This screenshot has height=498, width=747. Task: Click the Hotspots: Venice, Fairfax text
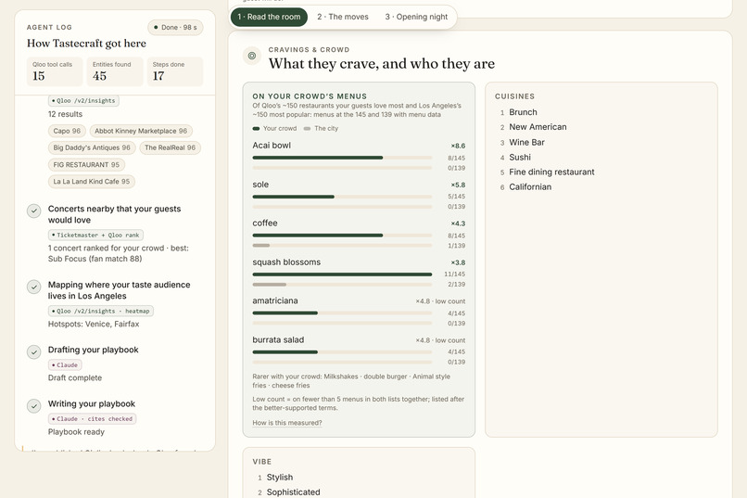click(x=94, y=324)
